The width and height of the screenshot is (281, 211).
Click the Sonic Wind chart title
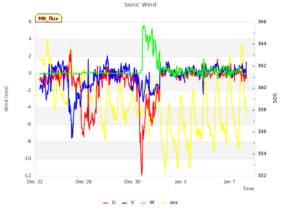click(140, 5)
